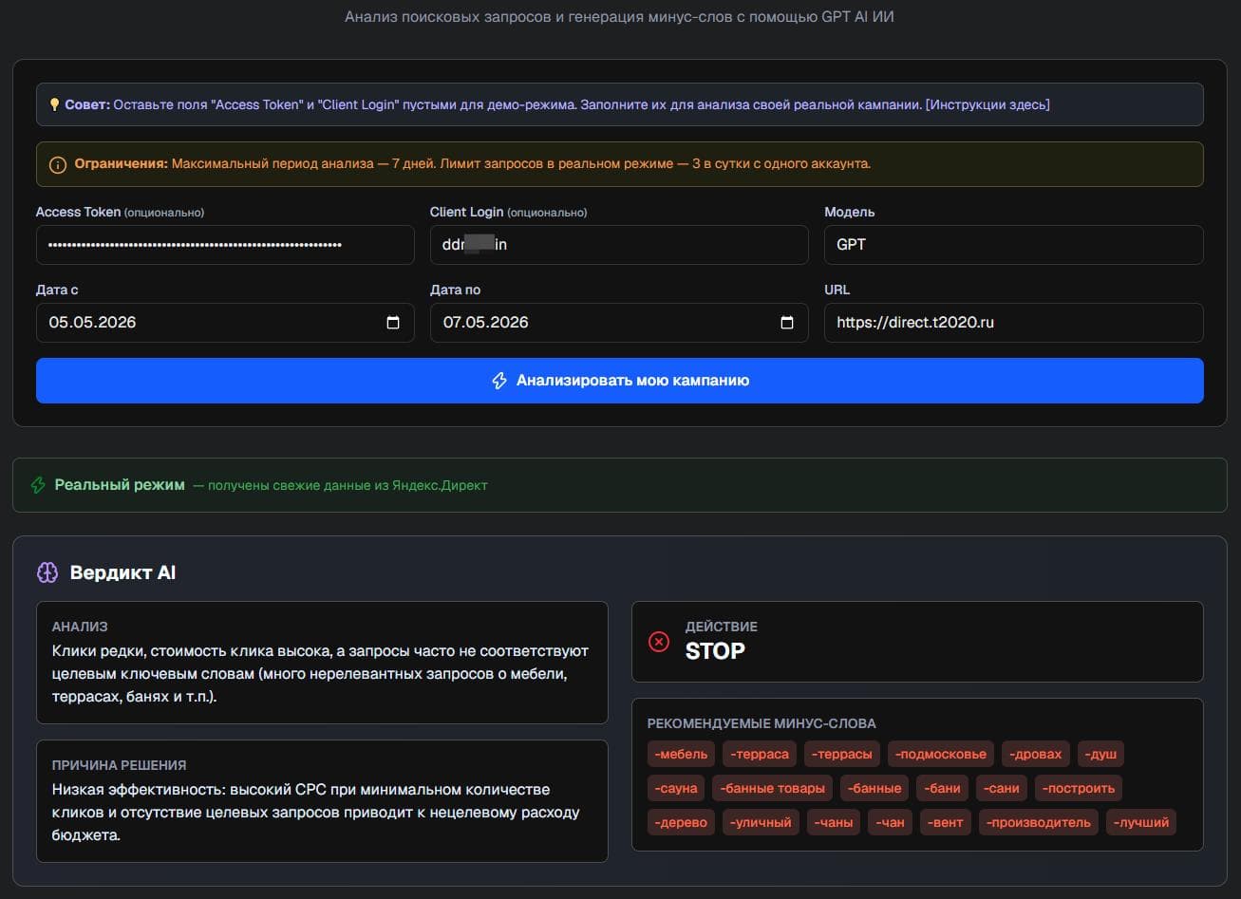This screenshot has height=899, width=1241.
Task: Select the "-мебель" minus-word tag
Action: tap(681, 754)
